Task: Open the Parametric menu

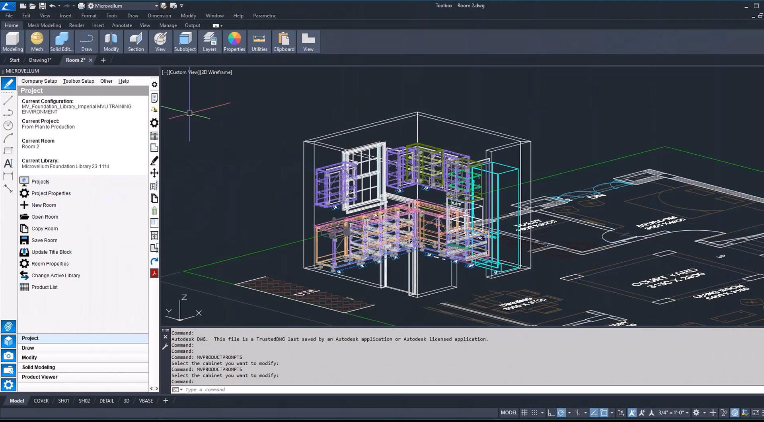Action: (264, 16)
